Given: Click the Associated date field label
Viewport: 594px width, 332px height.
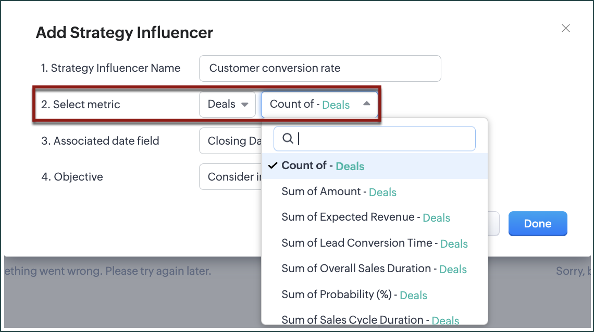Looking at the screenshot, I should pyautogui.click(x=101, y=141).
